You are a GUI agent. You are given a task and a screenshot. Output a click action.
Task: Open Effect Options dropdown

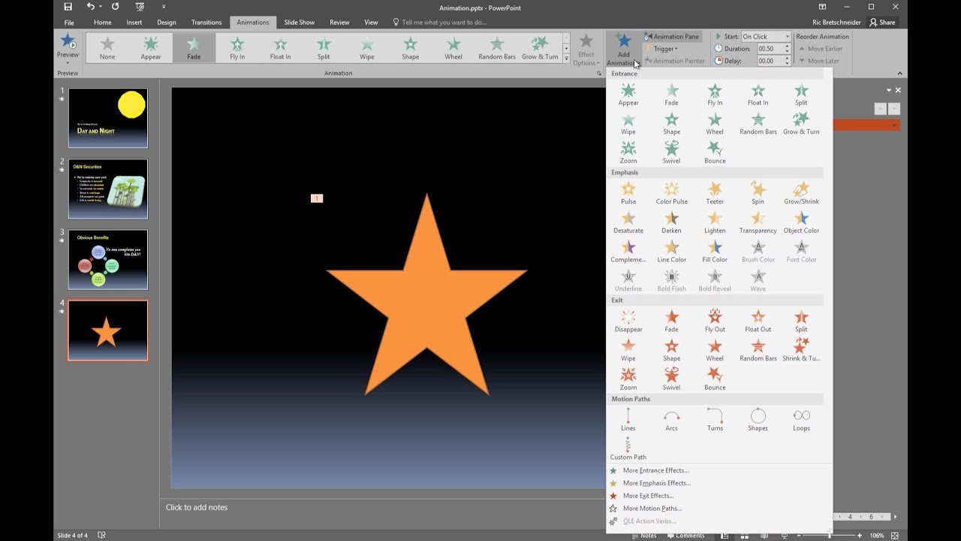pos(586,50)
